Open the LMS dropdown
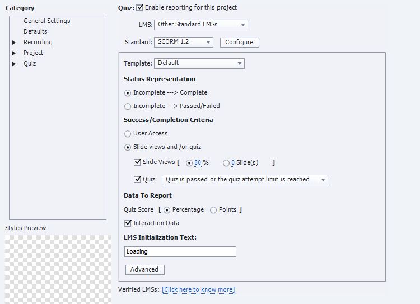420x304 pixels. coord(200,25)
